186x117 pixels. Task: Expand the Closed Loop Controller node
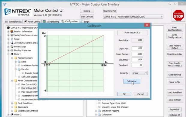click(x=12, y=111)
